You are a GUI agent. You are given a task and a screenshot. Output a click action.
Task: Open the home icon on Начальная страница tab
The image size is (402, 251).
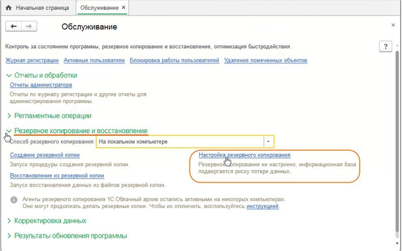[x=9, y=8]
